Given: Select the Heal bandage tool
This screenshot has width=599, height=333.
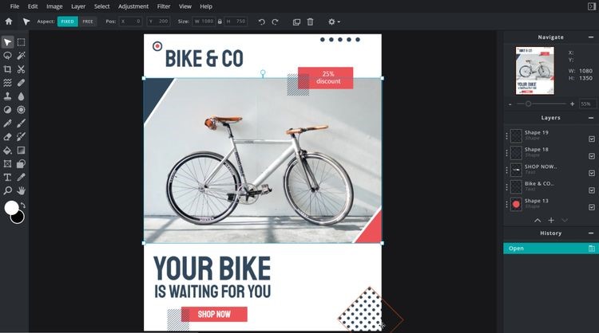Looking at the screenshot, I should point(21,83).
